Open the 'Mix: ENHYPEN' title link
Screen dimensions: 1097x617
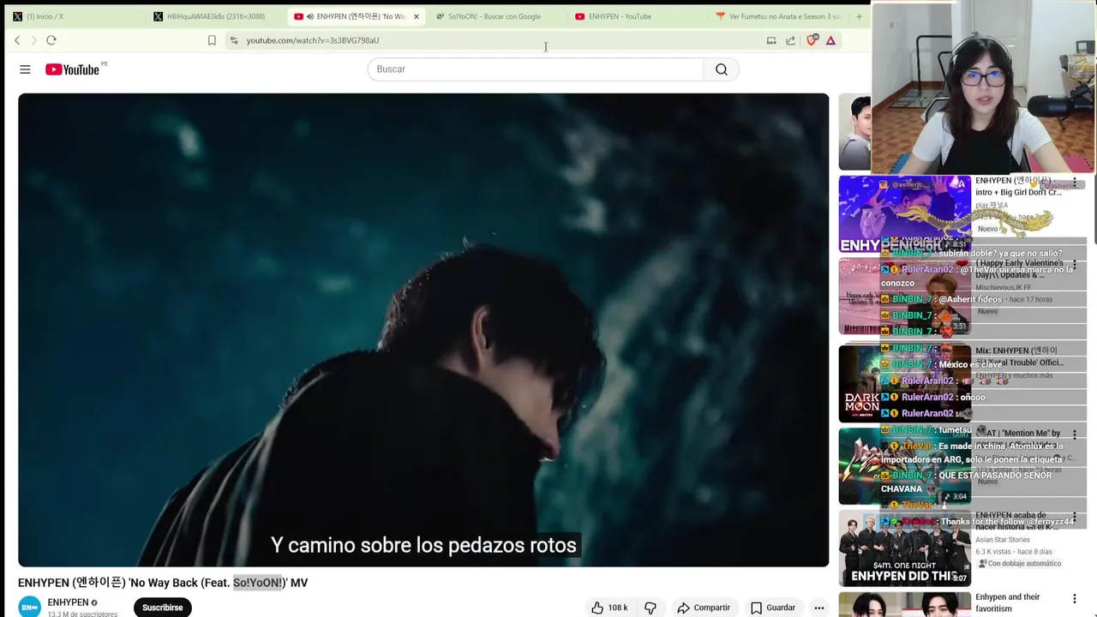click(x=1020, y=356)
